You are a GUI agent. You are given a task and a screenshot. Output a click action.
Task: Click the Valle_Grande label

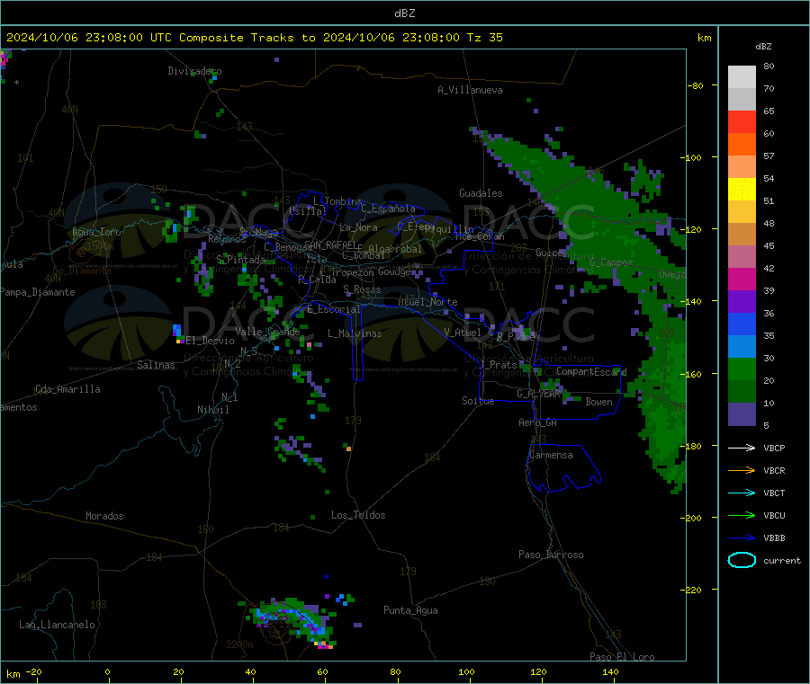coord(267,332)
